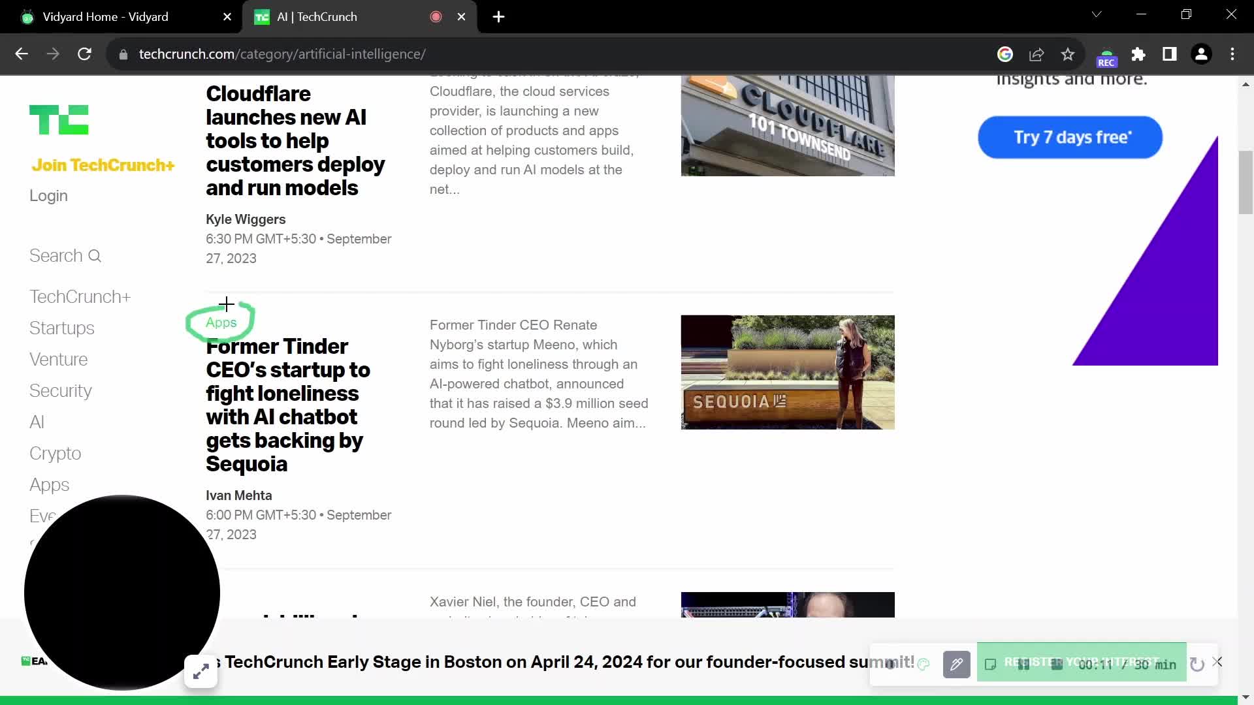Click the new tab plus button
This screenshot has height=705, width=1254.
pos(499,16)
